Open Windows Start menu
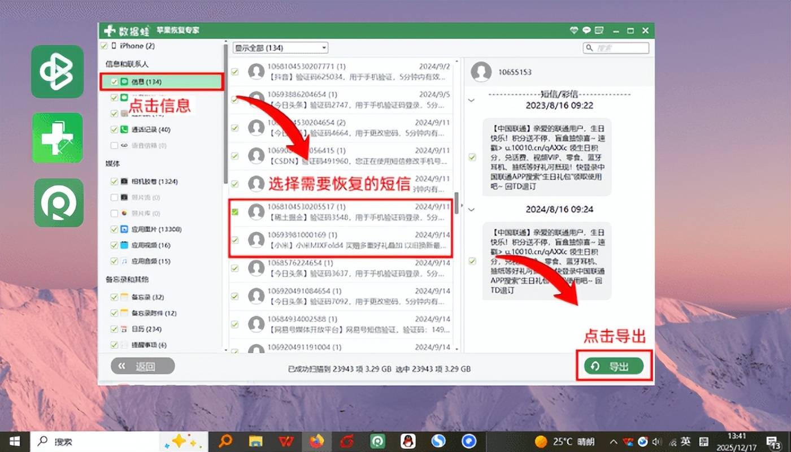This screenshot has height=452, width=791. [x=15, y=441]
